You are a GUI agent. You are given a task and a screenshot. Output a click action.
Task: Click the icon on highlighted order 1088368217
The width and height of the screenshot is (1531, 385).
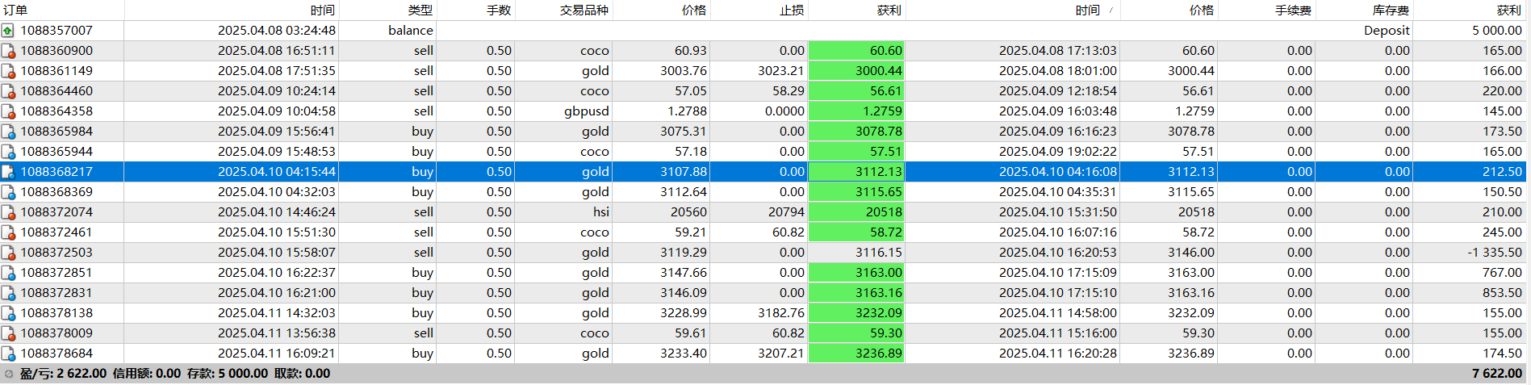click(x=8, y=172)
